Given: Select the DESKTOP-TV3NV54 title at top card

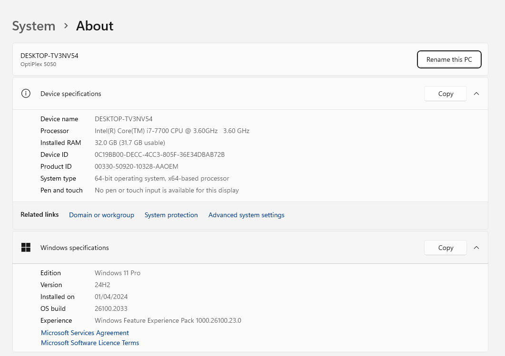Looking at the screenshot, I should 50,56.
